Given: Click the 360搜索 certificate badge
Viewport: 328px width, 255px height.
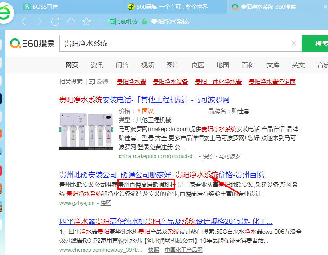Looking at the screenshot, I should [123, 22].
